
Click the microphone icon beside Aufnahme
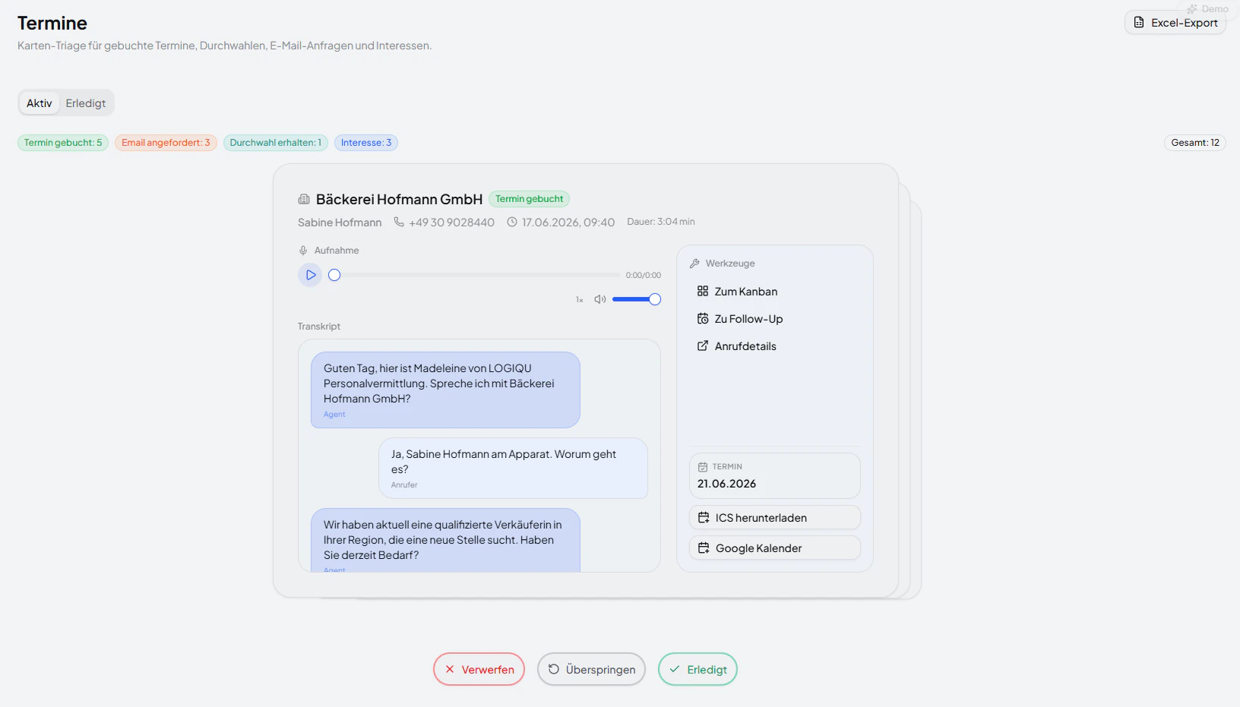(303, 251)
